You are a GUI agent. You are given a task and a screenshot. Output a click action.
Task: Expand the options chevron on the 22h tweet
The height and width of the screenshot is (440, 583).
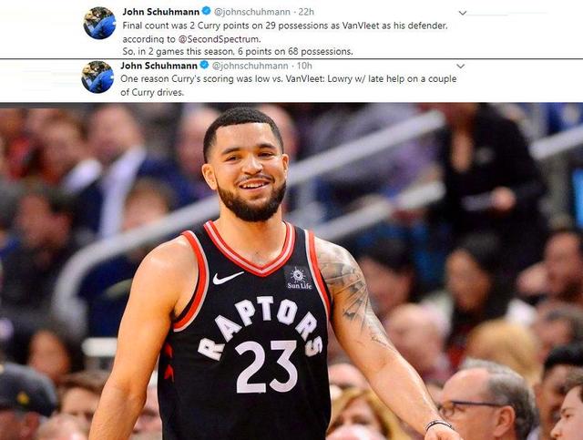pyautogui.click(x=463, y=13)
